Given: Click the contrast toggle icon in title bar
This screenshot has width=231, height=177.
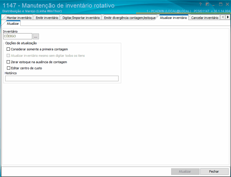Looking at the screenshot, I should pos(207,4).
